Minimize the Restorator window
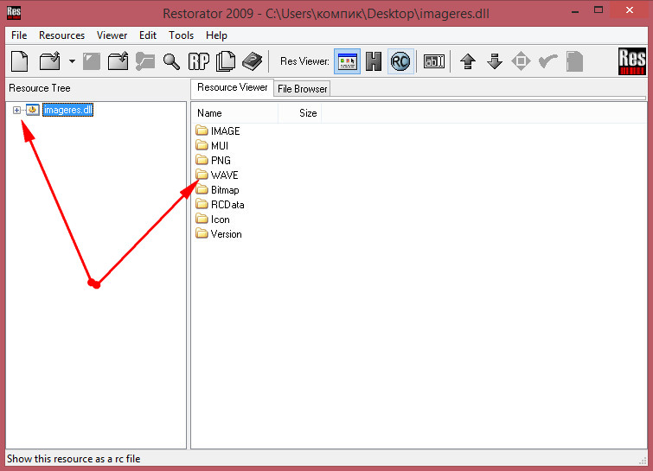Screen dimensions: 653x471 575,11
